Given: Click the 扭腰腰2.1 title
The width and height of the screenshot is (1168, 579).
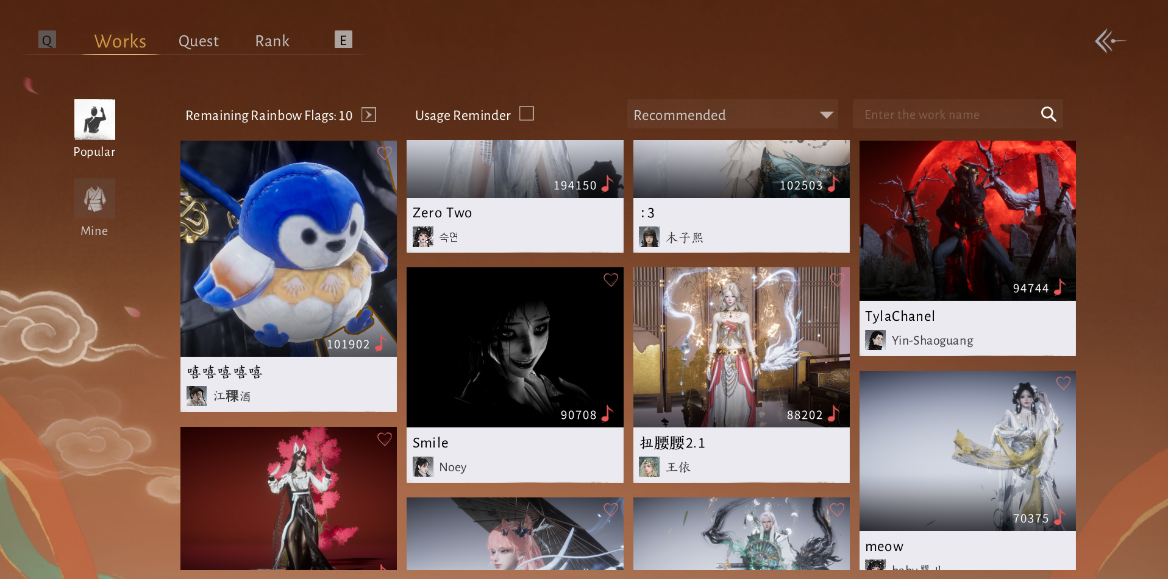Looking at the screenshot, I should [672, 443].
